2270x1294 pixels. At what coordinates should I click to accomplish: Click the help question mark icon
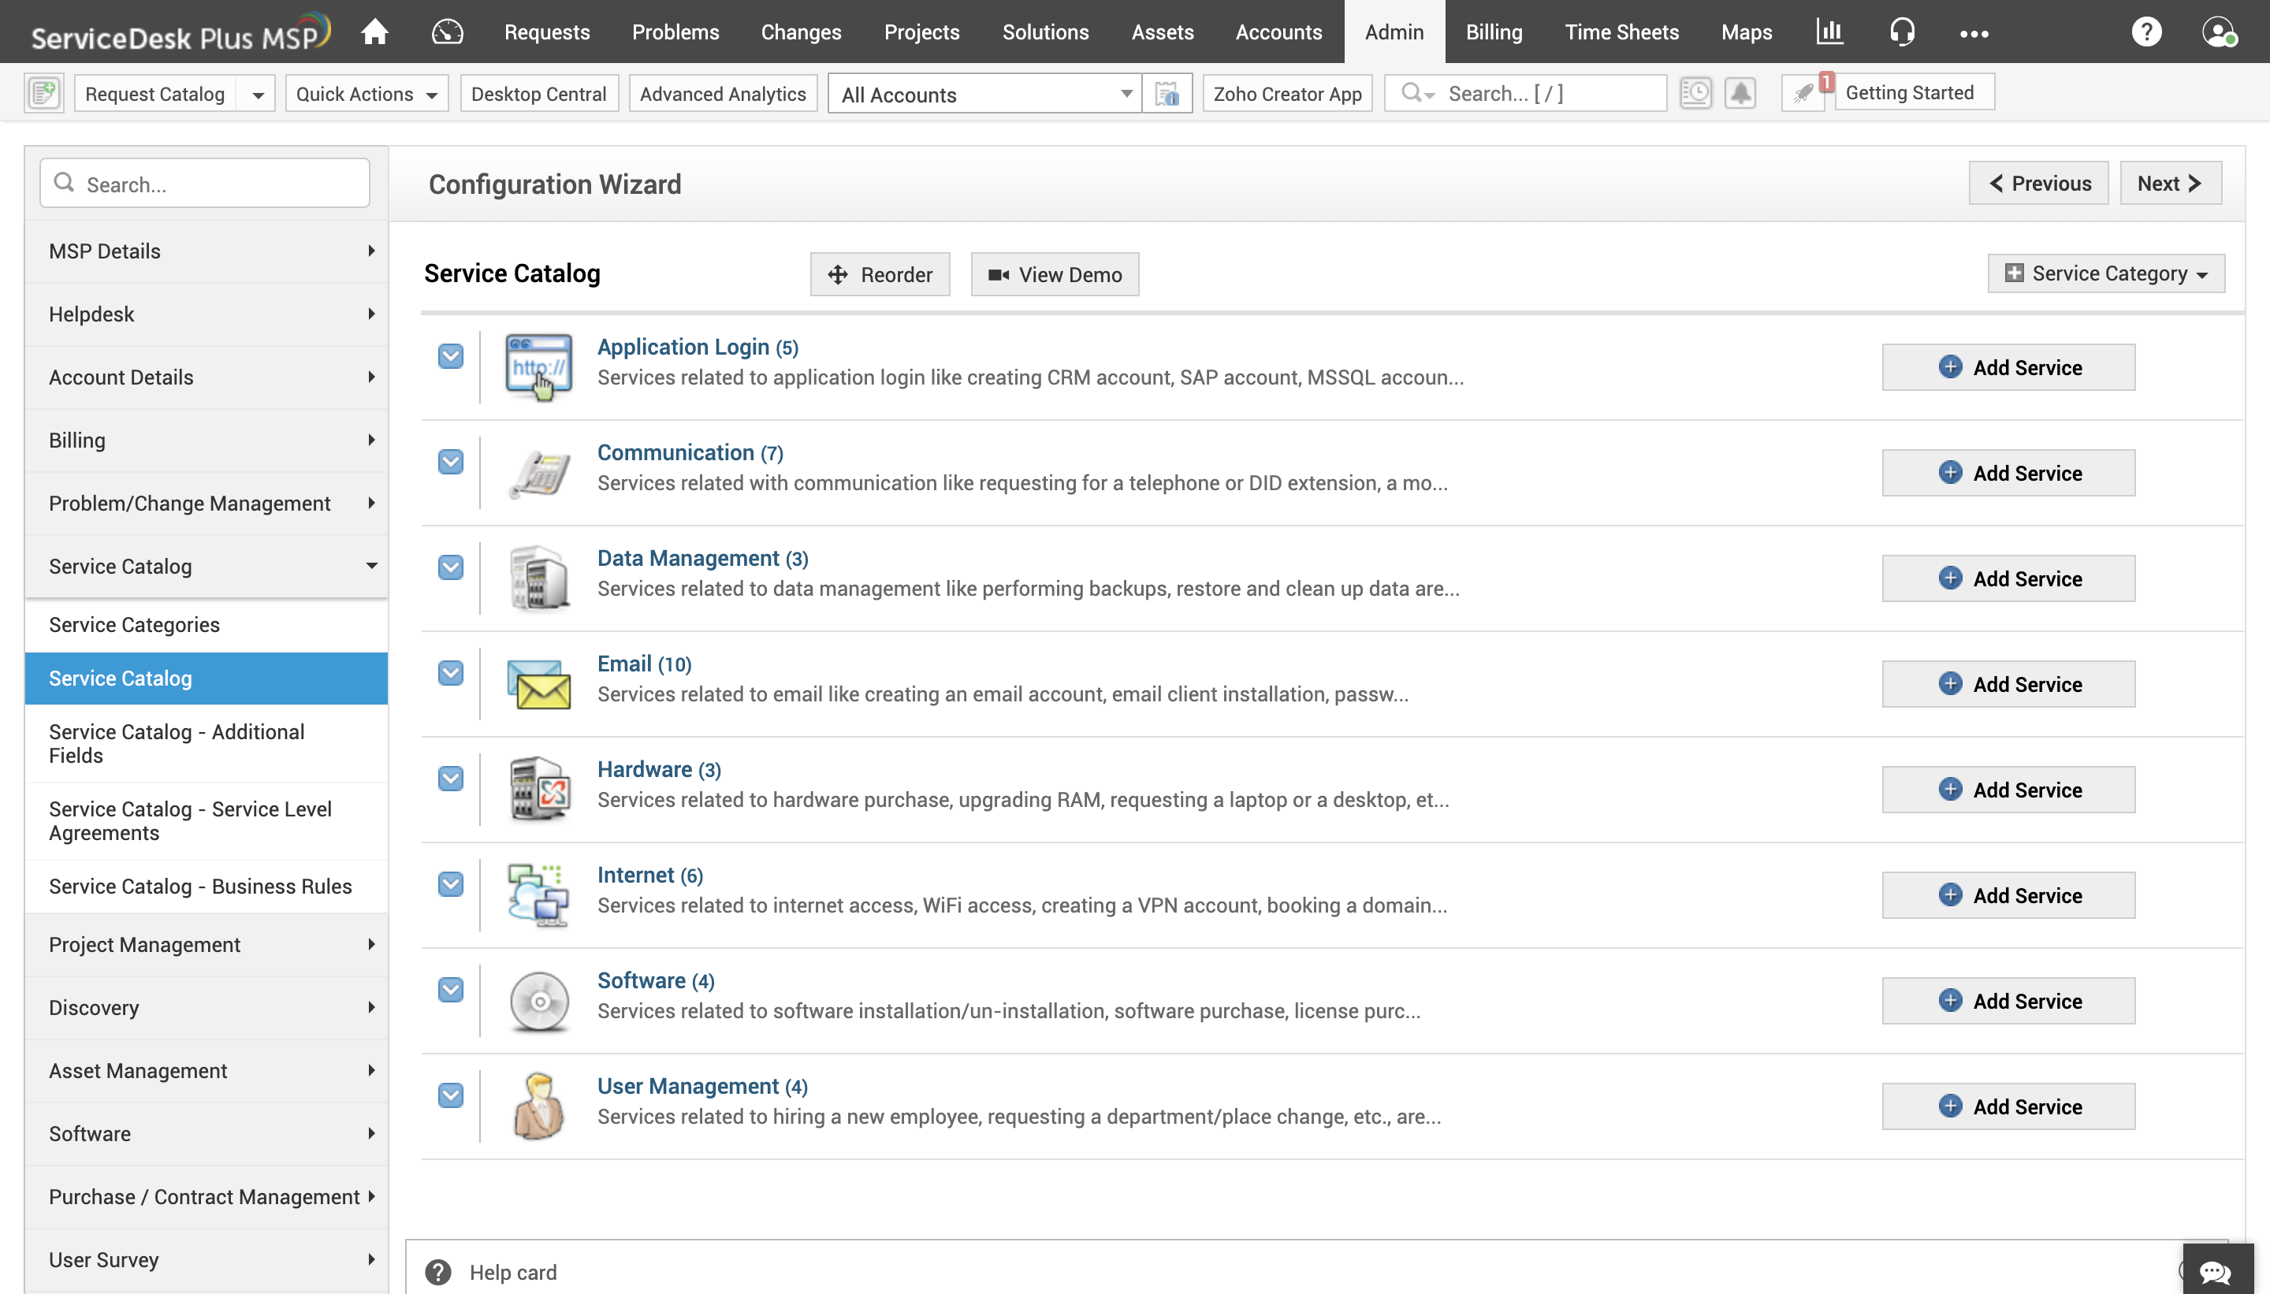click(2145, 32)
